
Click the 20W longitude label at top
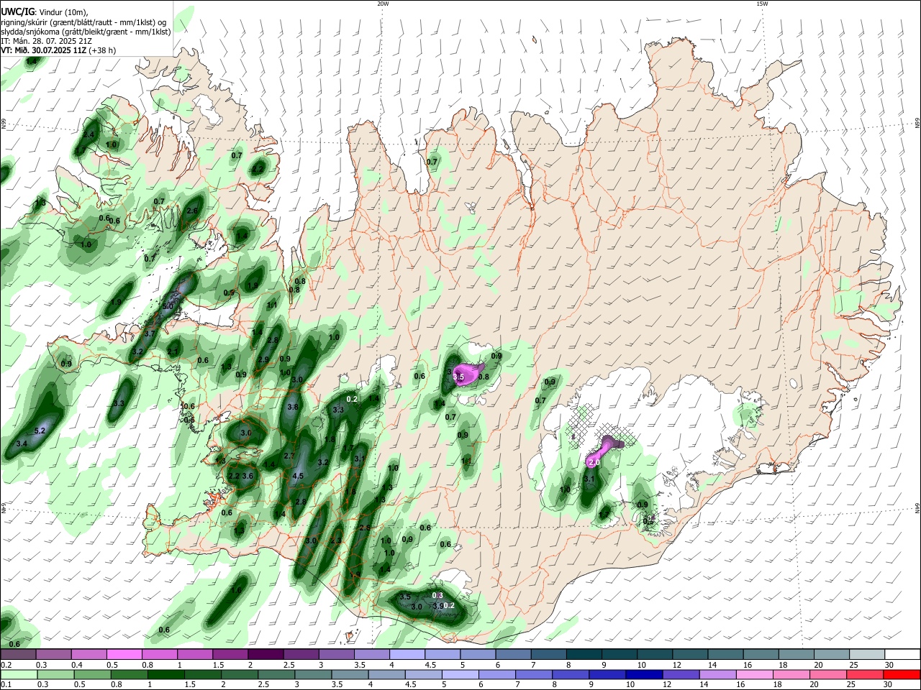[x=383, y=4]
